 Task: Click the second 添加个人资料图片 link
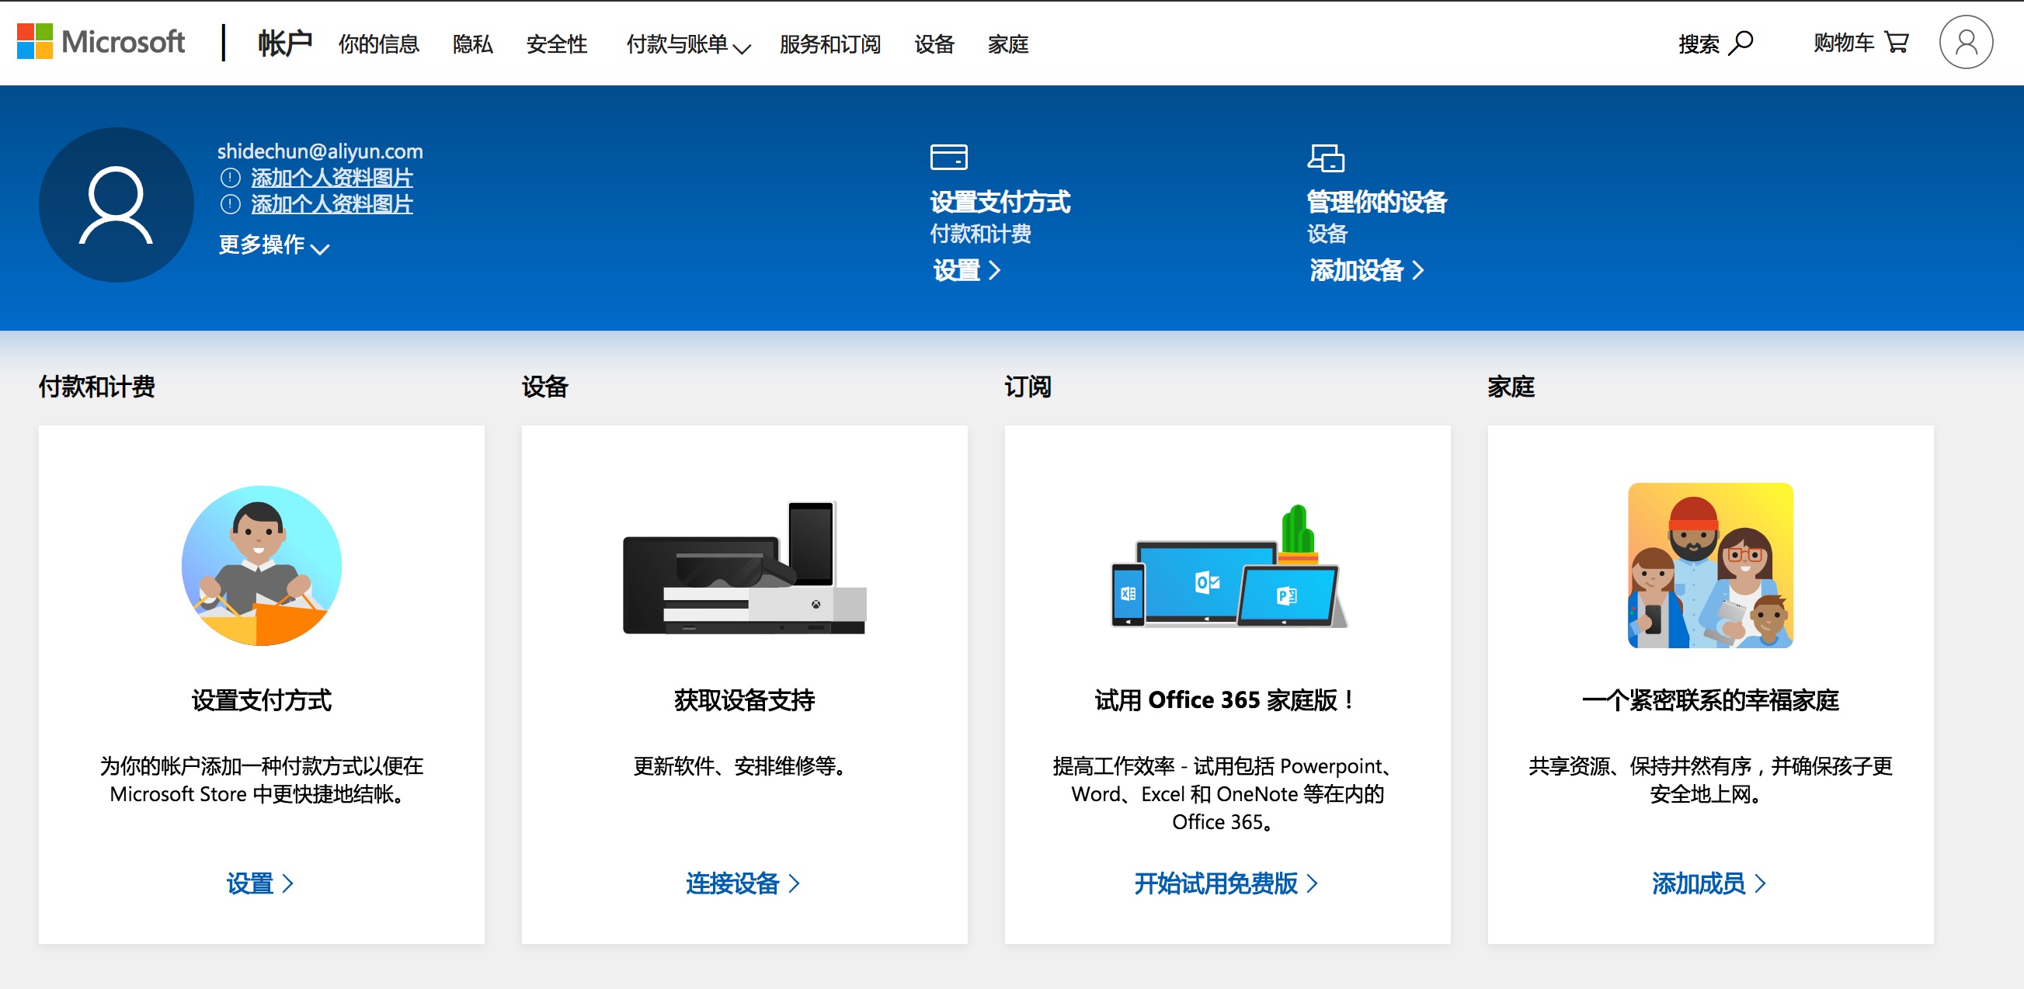click(x=332, y=205)
